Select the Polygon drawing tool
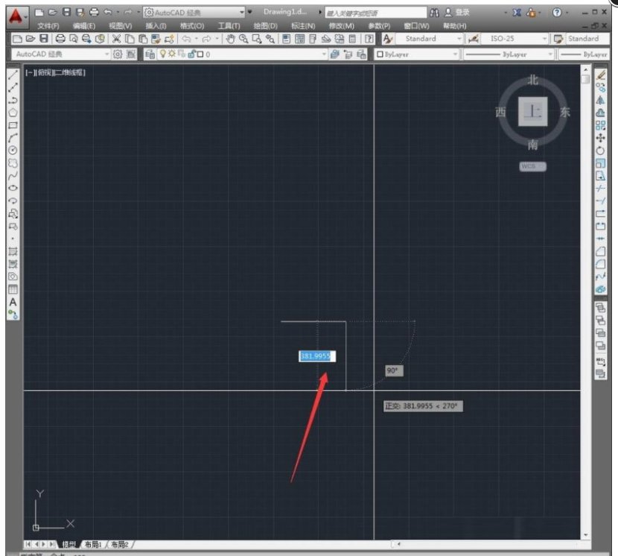Image resolution: width=618 pixels, height=556 pixels. tap(13, 113)
